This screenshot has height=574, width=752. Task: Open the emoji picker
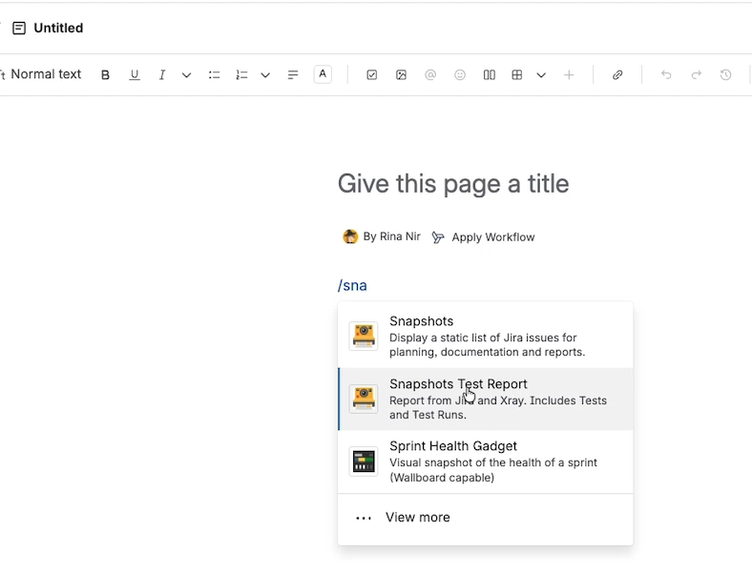click(460, 74)
